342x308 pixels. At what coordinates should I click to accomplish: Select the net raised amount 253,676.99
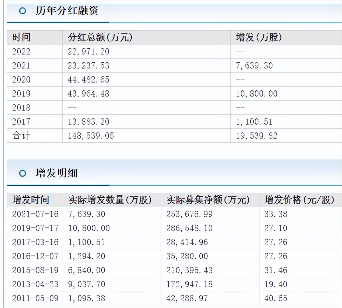click(189, 214)
